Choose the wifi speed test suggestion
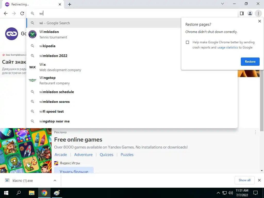The image size is (264, 198). [132, 111]
